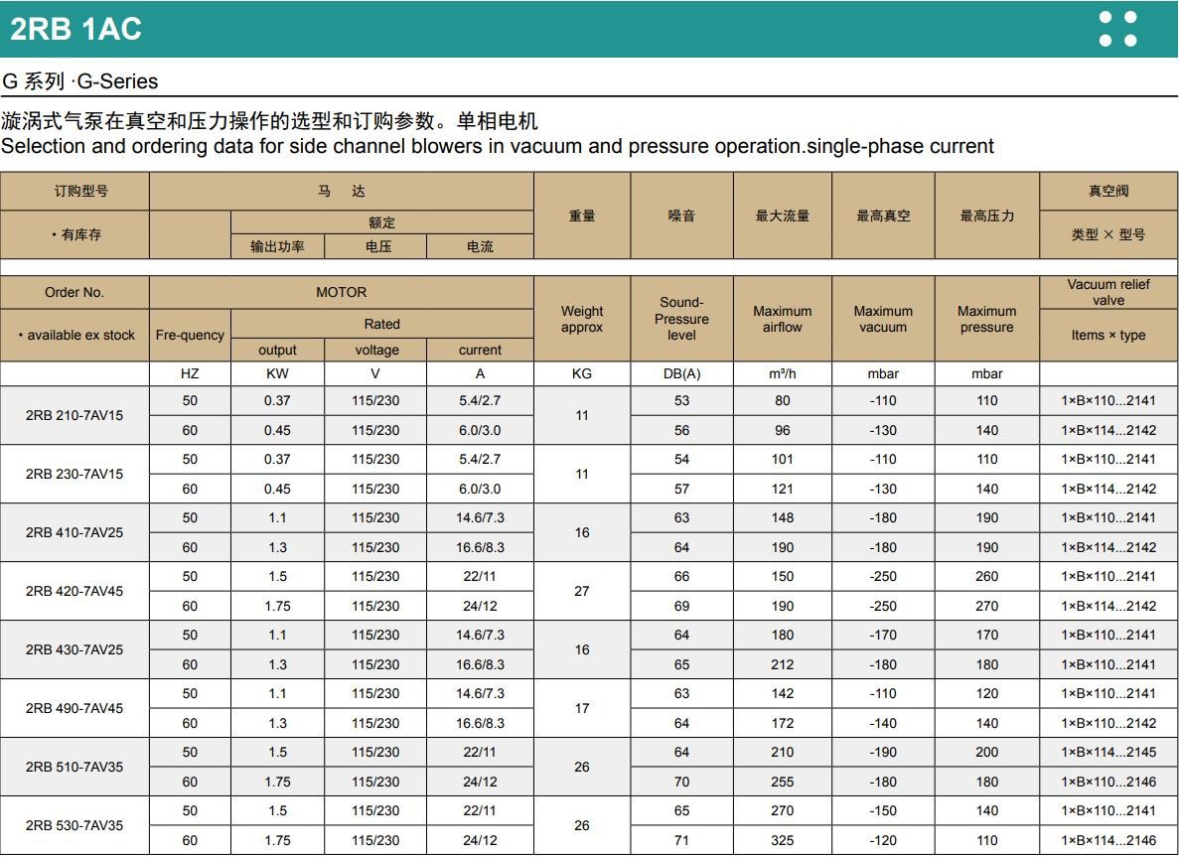This screenshot has height=857, width=1179.
Task: Click the Chinese description line about 漩涡式气泵
Action: coord(269,121)
